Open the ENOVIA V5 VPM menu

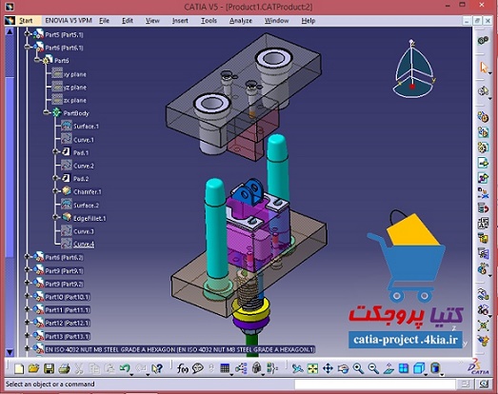[69, 21]
